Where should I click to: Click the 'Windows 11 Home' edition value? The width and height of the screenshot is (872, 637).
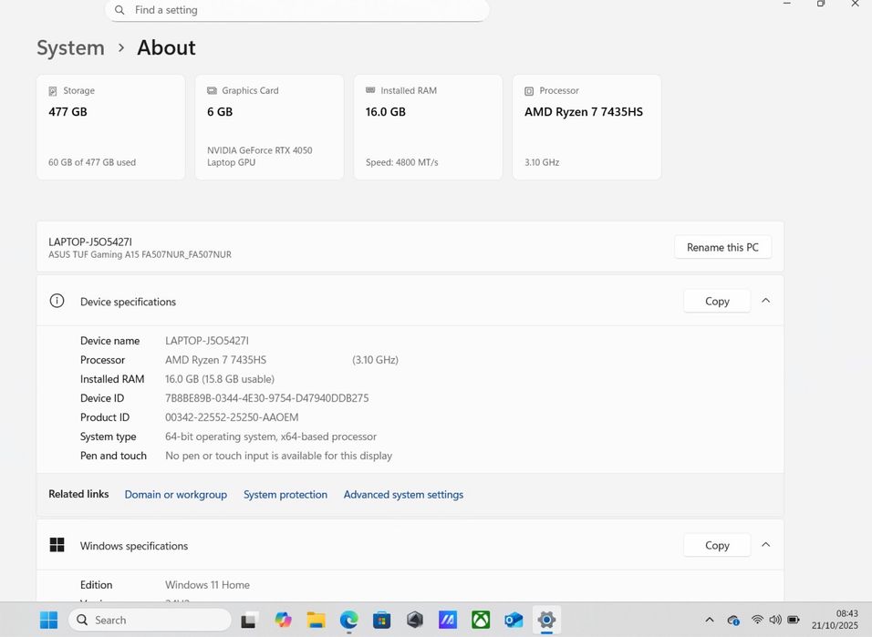click(x=207, y=585)
